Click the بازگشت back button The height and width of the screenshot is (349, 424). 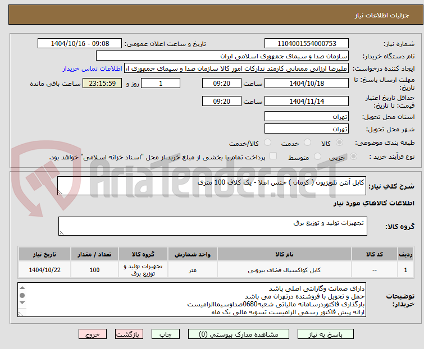(129, 334)
